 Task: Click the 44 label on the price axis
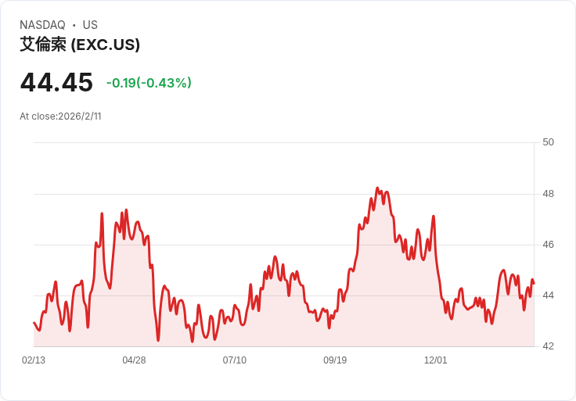548,295
